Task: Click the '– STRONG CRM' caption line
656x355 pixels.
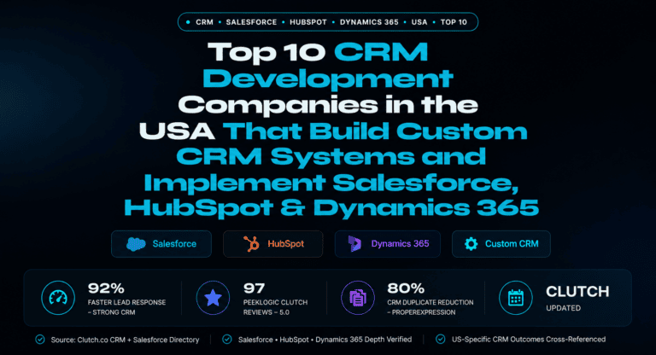Action: pos(111,312)
